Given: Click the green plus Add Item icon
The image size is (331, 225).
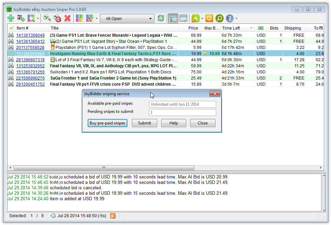Looking at the screenshot, I should point(11,18).
